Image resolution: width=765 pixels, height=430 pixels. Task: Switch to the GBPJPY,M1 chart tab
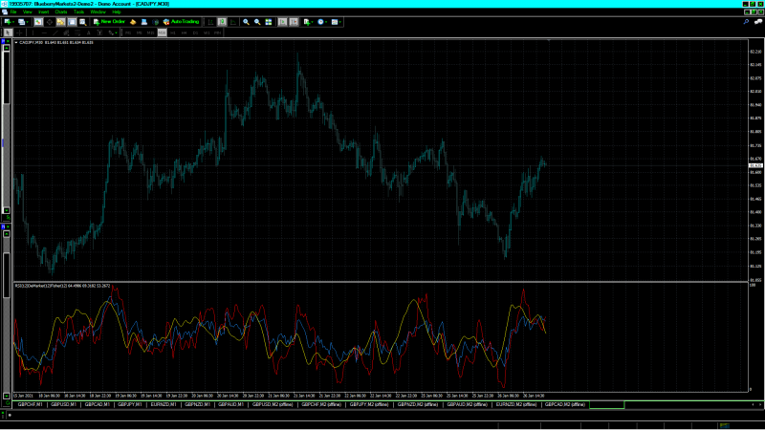point(128,404)
